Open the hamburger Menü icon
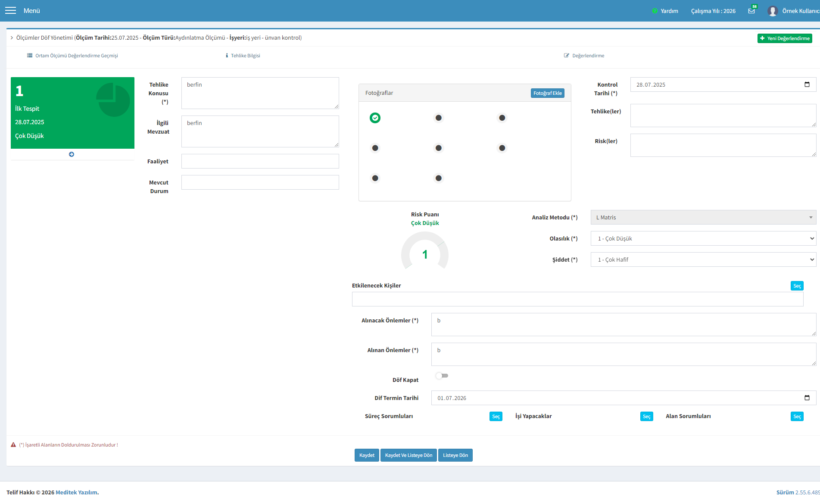820x503 pixels. 10,10
